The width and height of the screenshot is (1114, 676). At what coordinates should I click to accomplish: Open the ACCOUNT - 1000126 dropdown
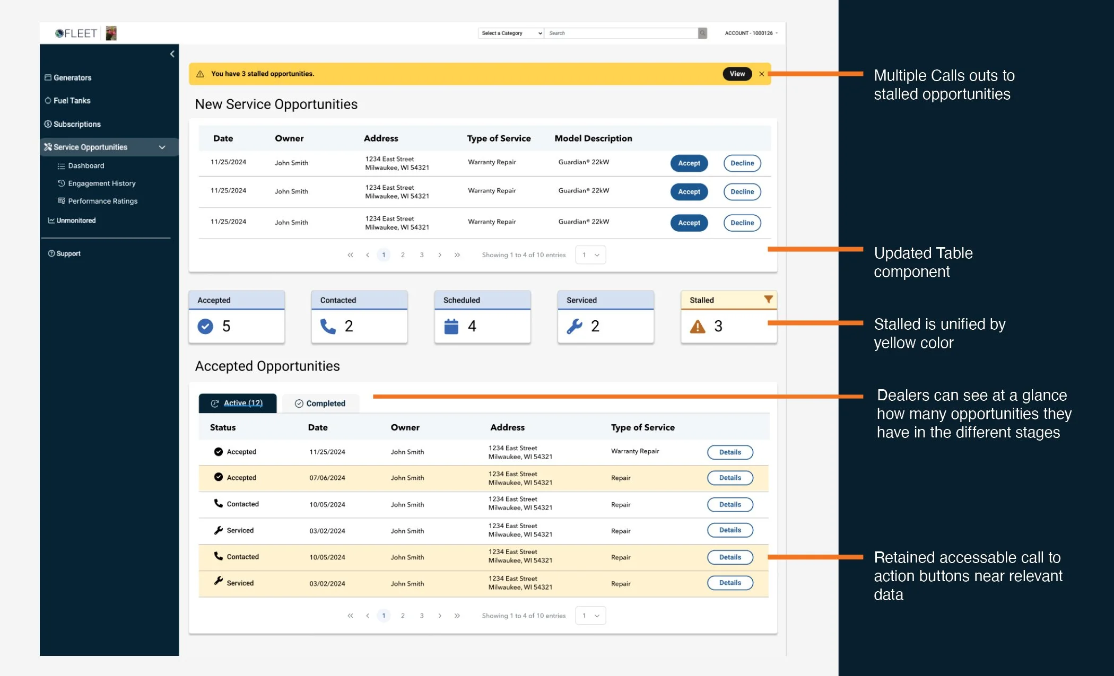click(x=751, y=33)
